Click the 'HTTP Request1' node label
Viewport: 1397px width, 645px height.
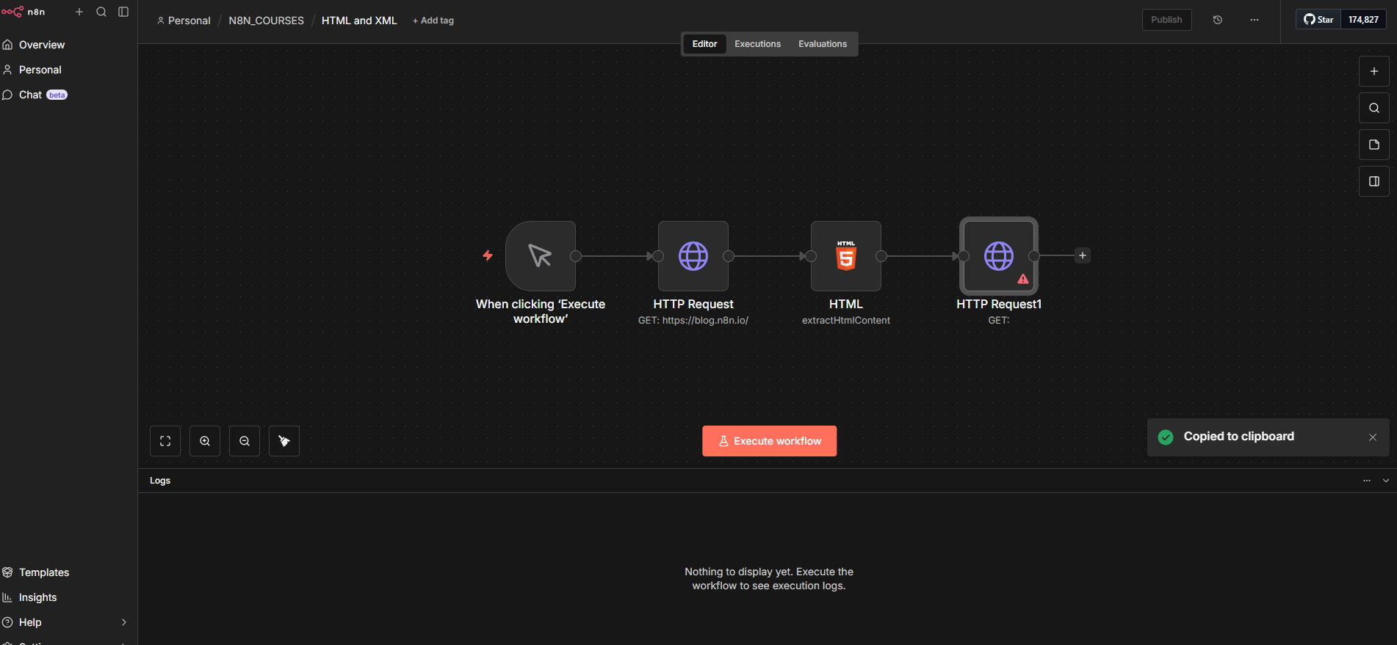[999, 304]
